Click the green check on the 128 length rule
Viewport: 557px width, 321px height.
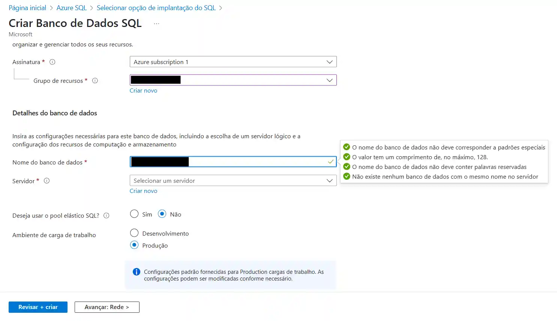click(346, 157)
